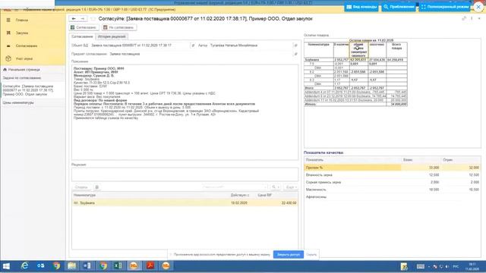Click the Полноэкранный режим overlay button
Screen dimensions: 486x273
[445, 7]
